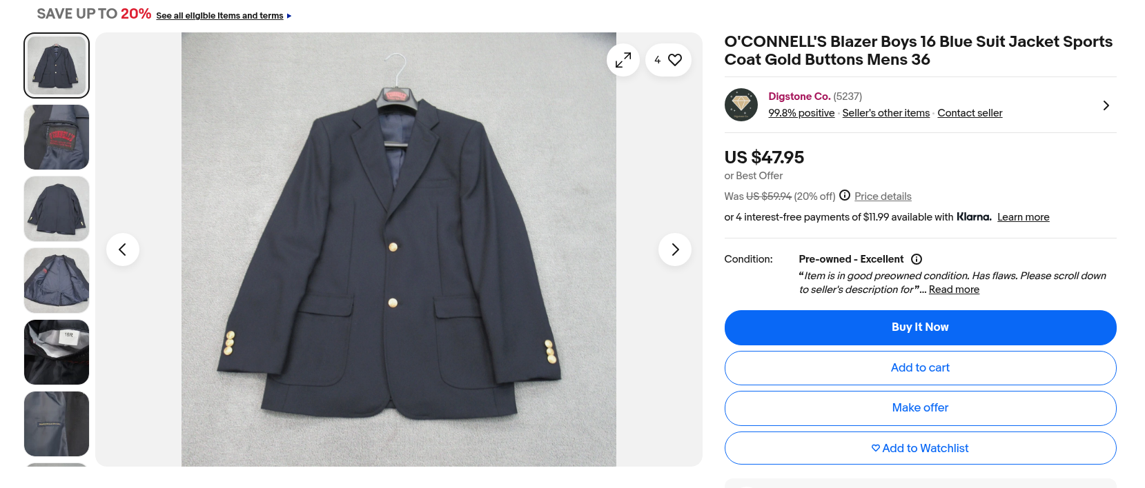This screenshot has width=1145, height=488.
Task: View size tag 16R thumbnail
Action: pyautogui.click(x=57, y=352)
